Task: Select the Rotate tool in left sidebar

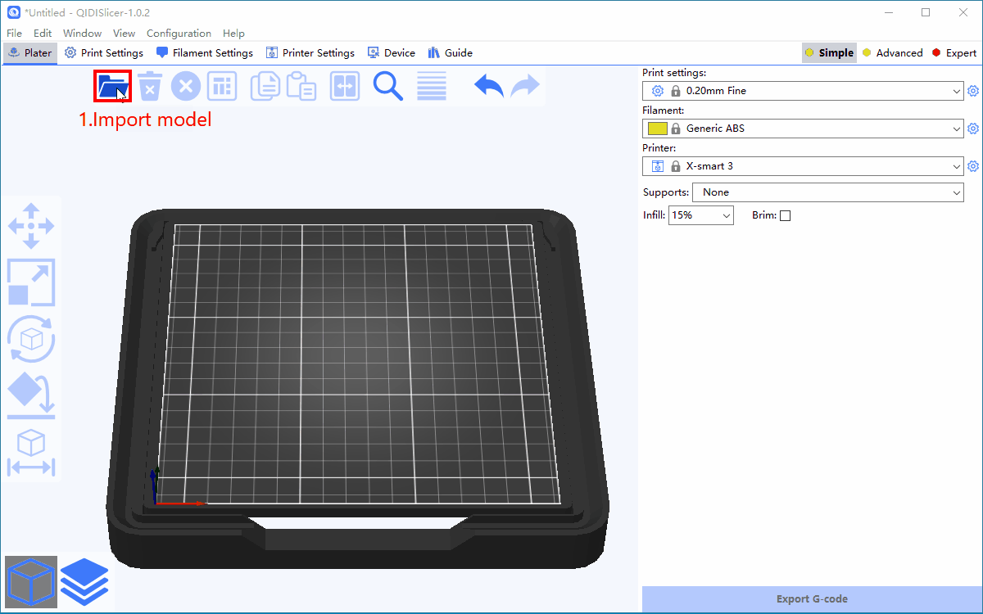Action: [31, 338]
